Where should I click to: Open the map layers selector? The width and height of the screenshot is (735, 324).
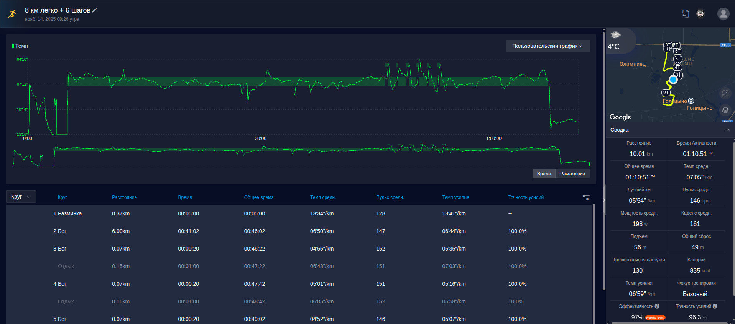[725, 110]
